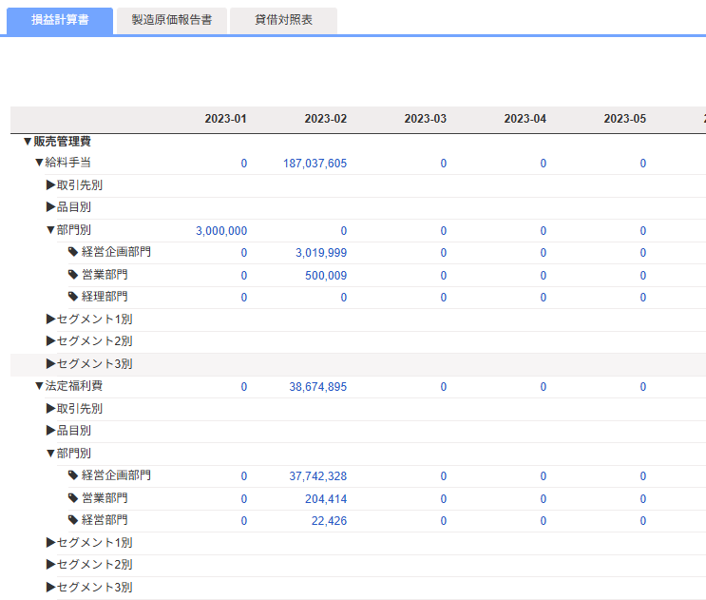Open the 38,674,895 amount for 法定福利費

318,386
